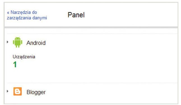Expand the Android section triangle
Image resolution: width=181 pixels, height=105 pixels.
[8, 42]
